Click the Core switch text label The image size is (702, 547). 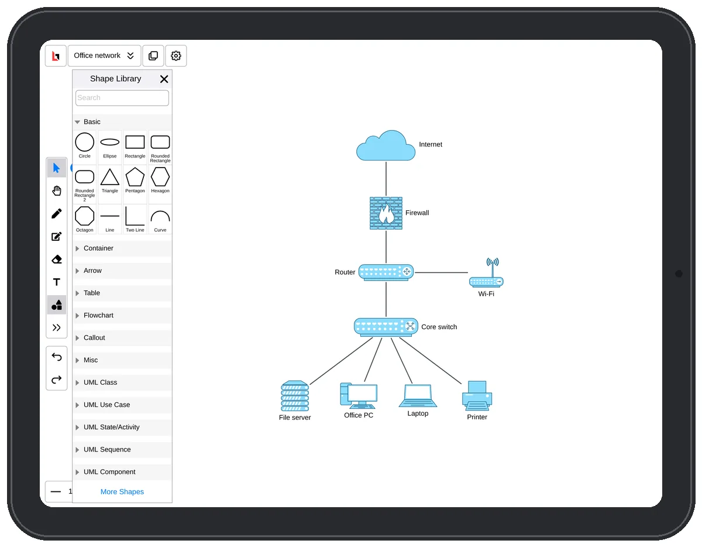(x=439, y=327)
